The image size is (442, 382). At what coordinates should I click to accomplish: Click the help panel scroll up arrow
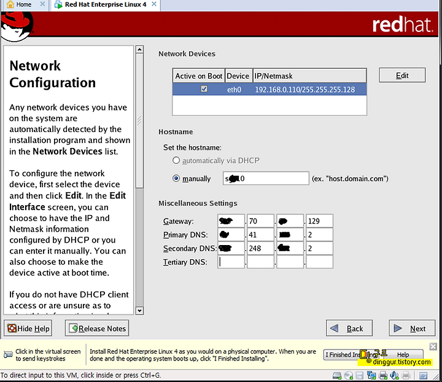click(x=139, y=50)
